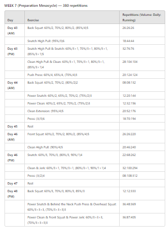167x227 pixels.
Task: Click the Power Snatch exercise row
Action: click(x=85, y=95)
